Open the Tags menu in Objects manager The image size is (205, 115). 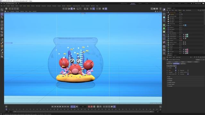184,10
